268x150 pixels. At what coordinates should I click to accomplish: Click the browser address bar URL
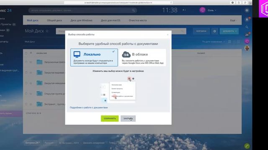pos(118,2)
